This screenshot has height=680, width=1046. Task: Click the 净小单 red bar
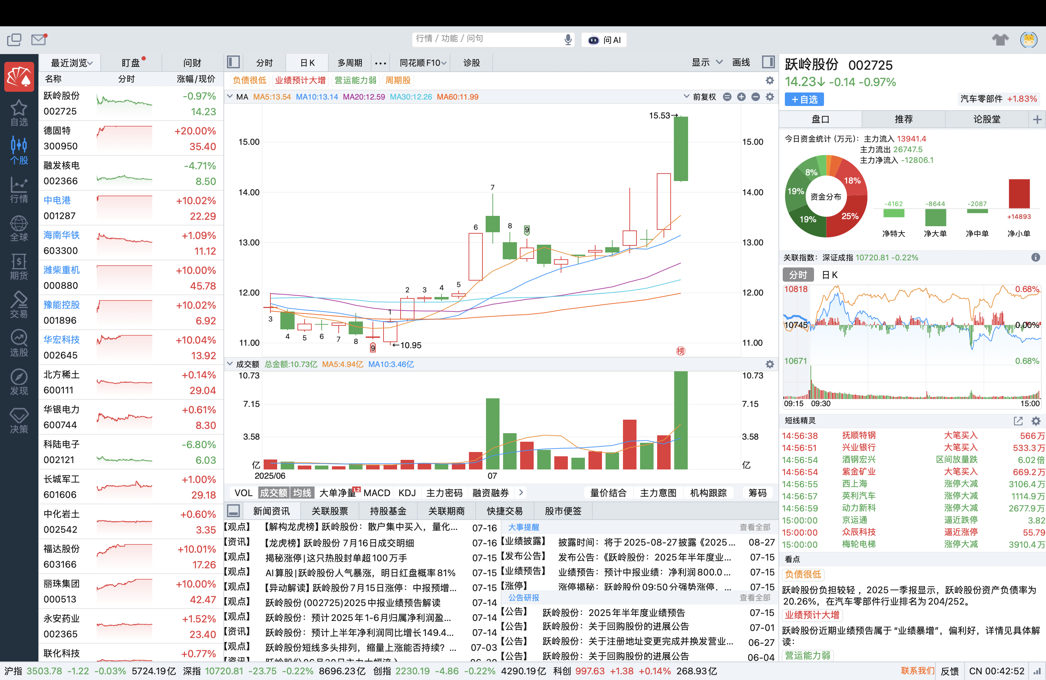coord(1019,194)
